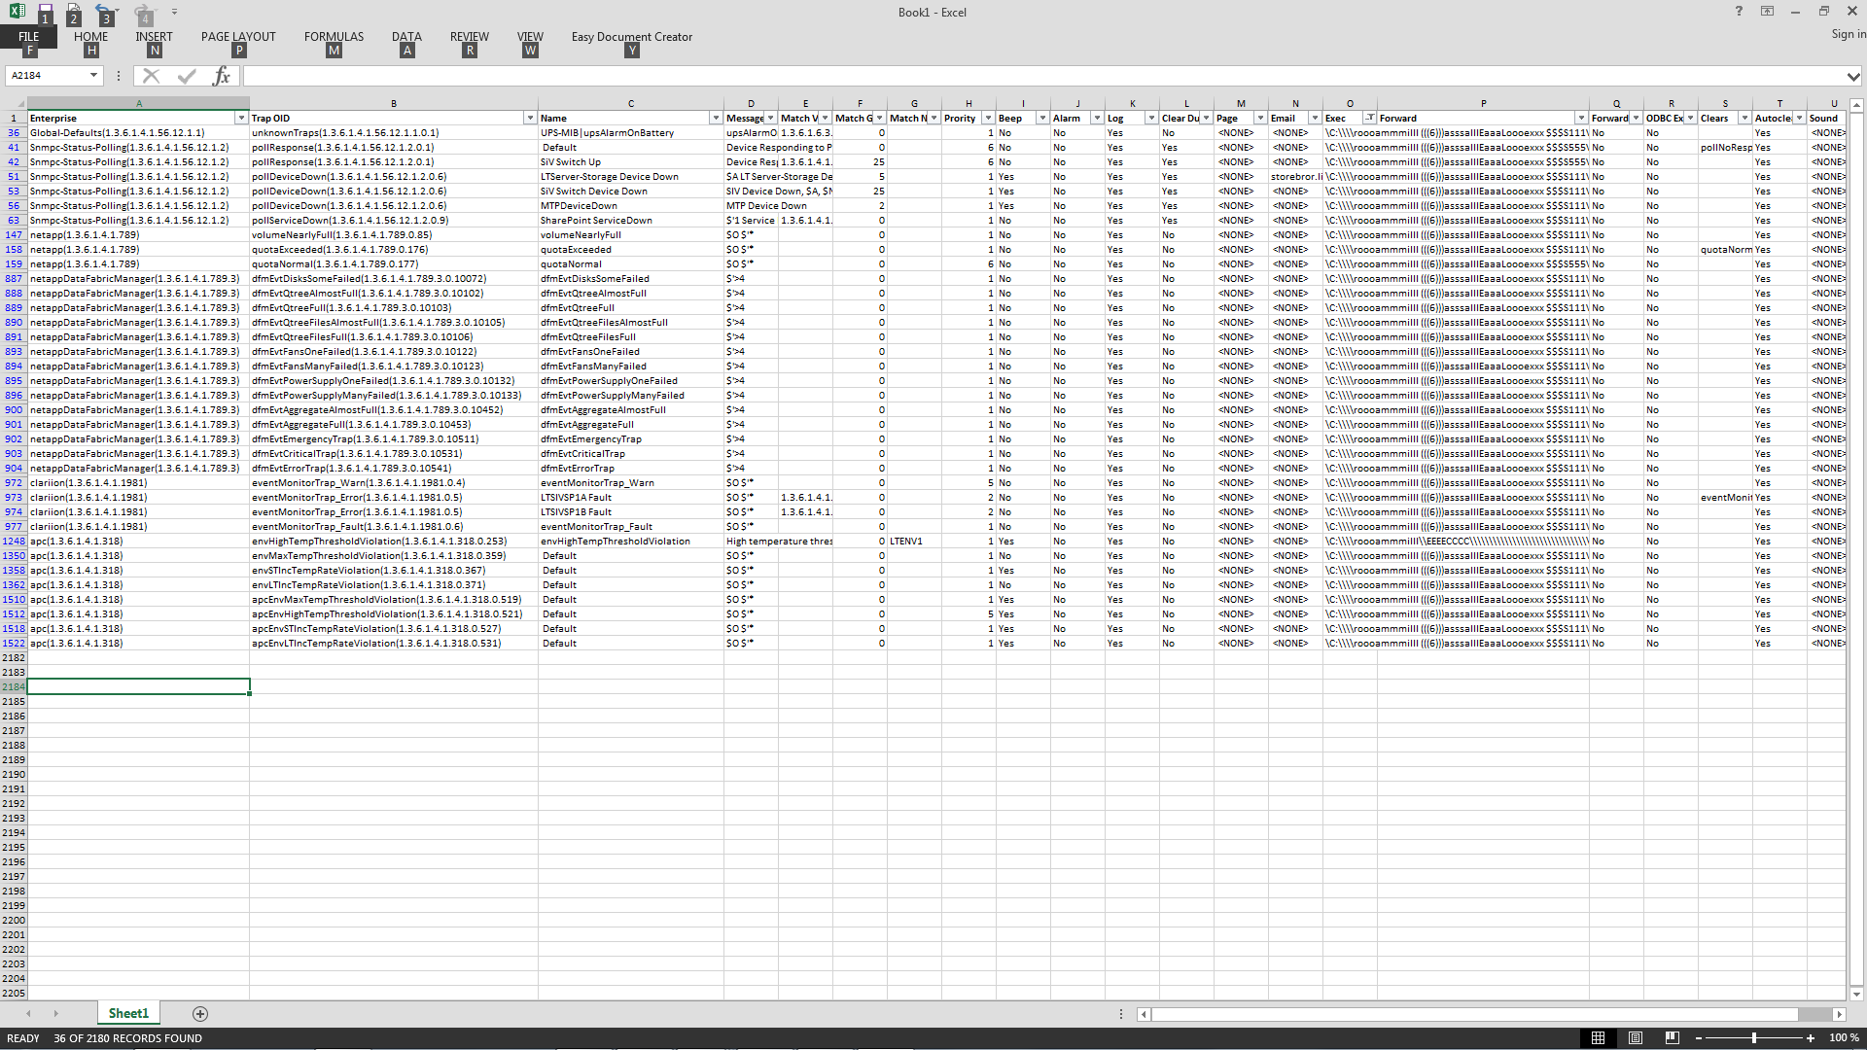1867x1050 pixels.
Task: Switch to the INSERT ribbon tab
Action: point(154,37)
